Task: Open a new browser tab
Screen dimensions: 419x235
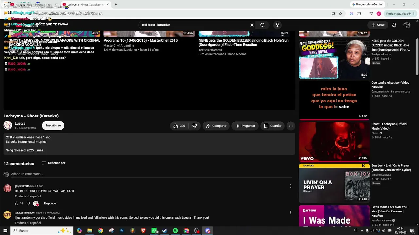Action: 116,5
